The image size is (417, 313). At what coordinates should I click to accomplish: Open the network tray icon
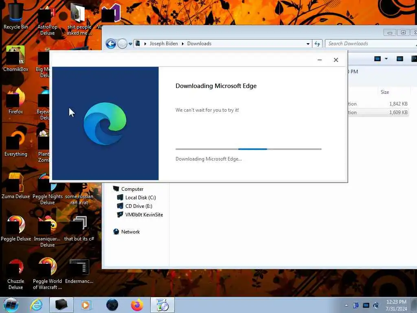click(366, 305)
